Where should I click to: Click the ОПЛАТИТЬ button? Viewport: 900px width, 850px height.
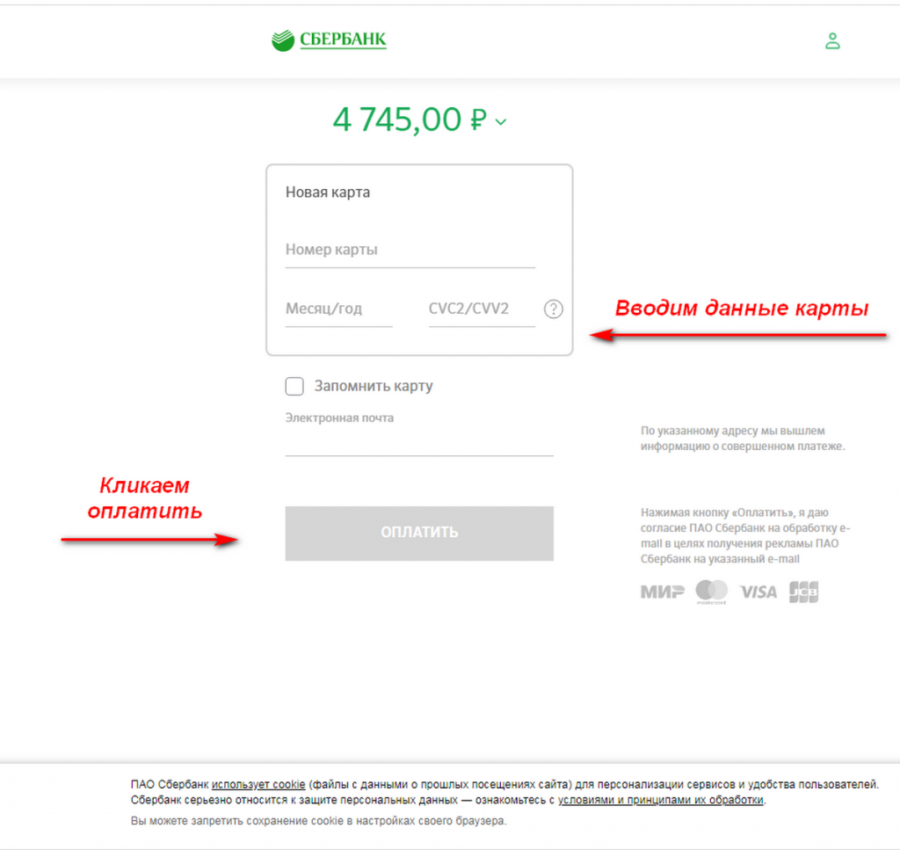(x=419, y=534)
